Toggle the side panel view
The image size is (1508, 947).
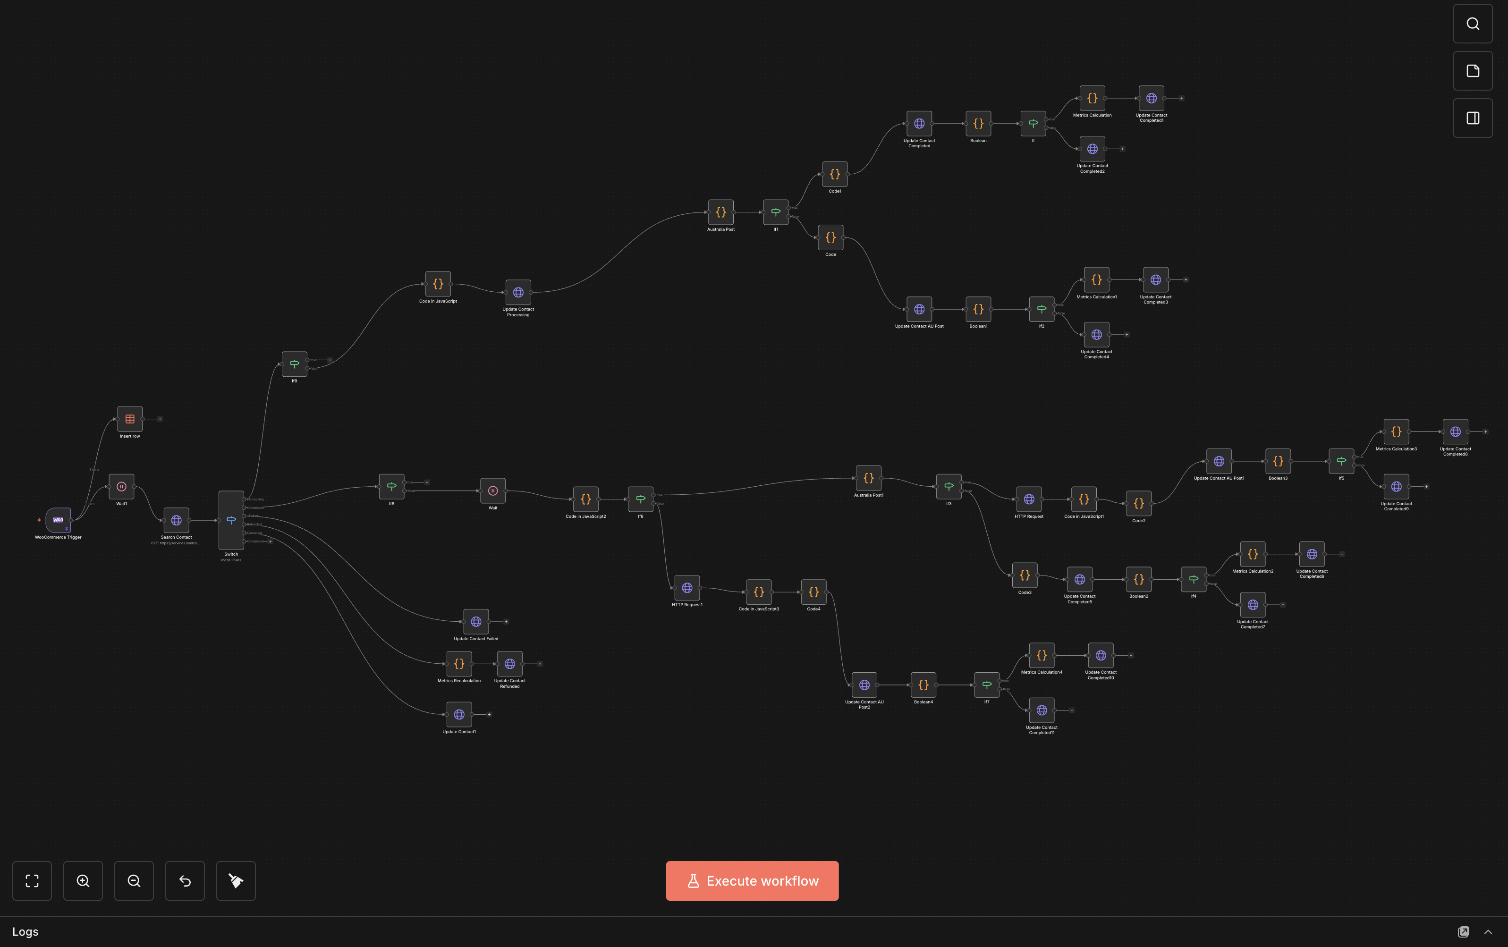tap(1473, 118)
